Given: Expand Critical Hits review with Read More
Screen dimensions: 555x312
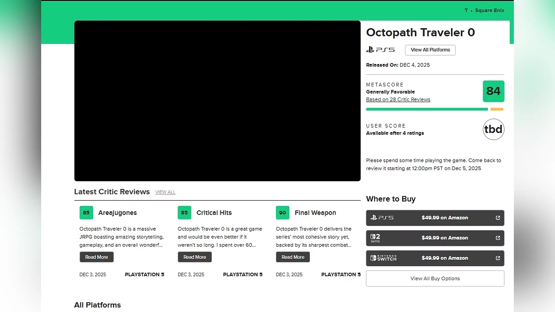Looking at the screenshot, I should [195, 257].
